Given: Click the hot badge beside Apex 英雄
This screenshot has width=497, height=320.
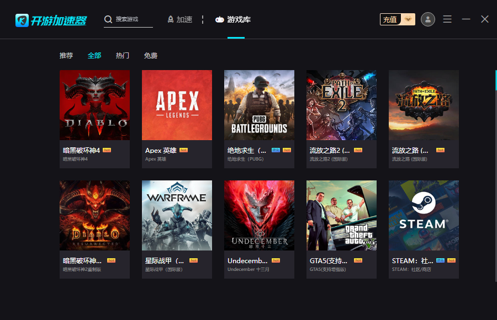Looking at the screenshot, I should [183, 150].
